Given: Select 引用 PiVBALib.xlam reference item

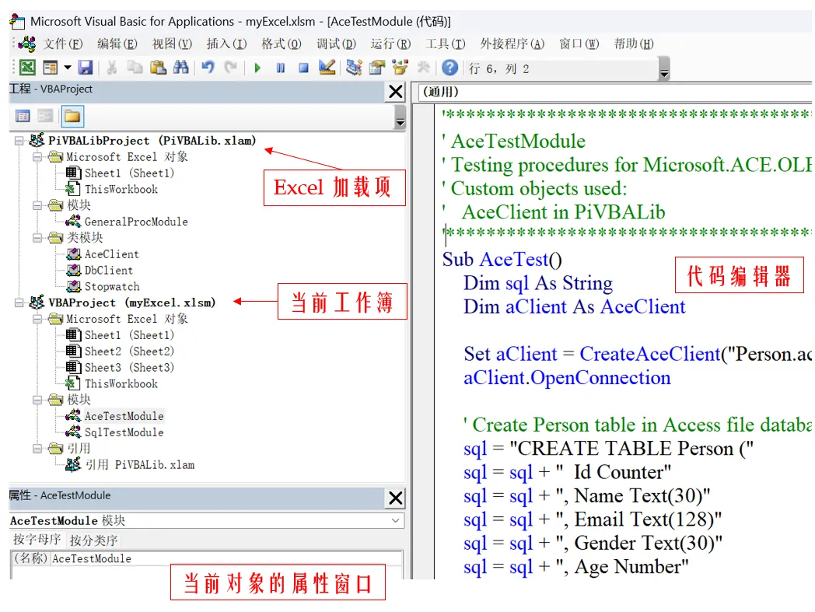Looking at the screenshot, I should tap(140, 465).
